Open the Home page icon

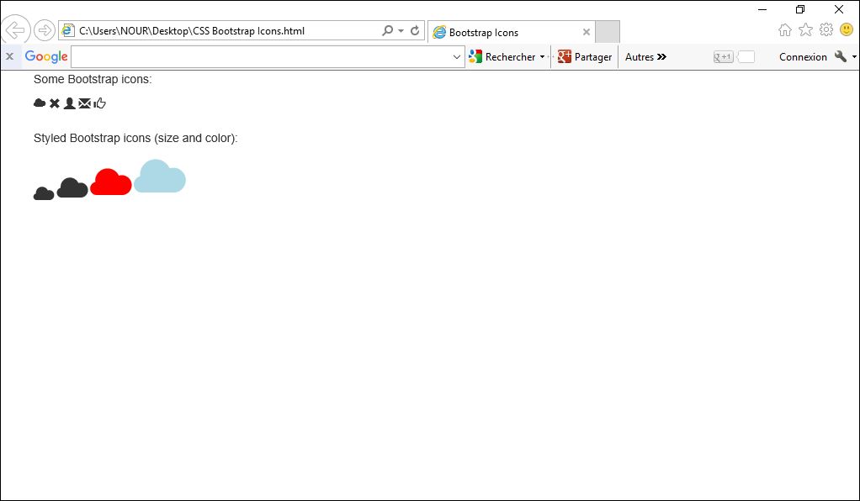pyautogui.click(x=785, y=30)
